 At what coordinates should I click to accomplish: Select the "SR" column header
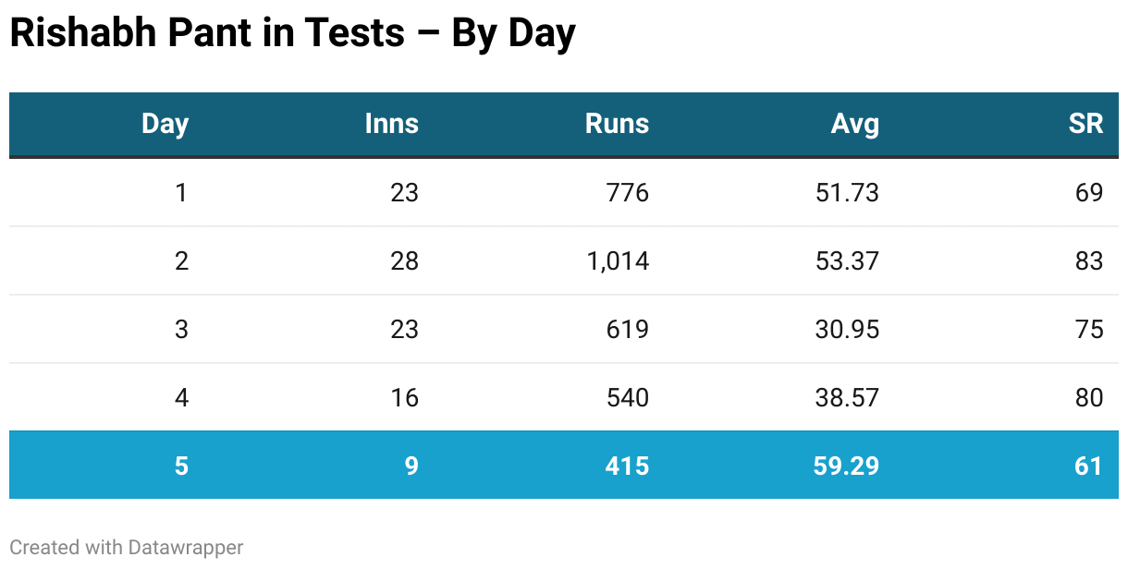(x=1085, y=124)
